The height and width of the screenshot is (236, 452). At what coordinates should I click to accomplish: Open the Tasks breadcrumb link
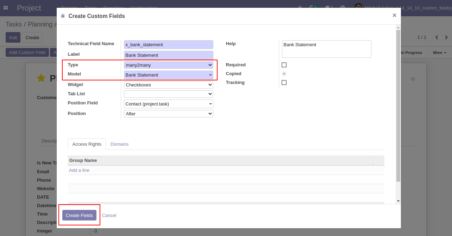[x=14, y=24]
